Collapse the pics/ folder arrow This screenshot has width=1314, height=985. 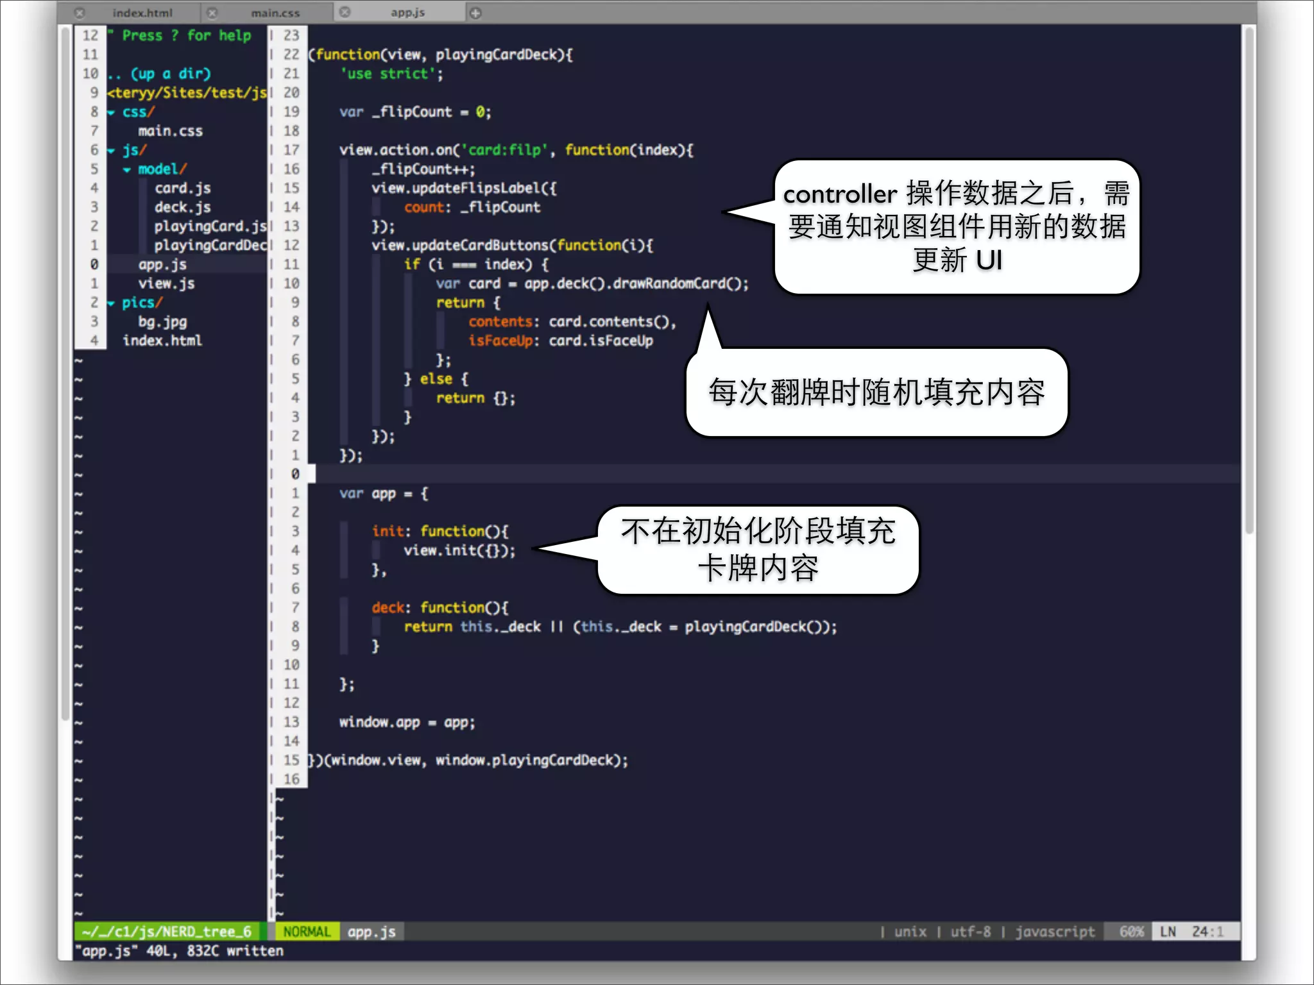[112, 303]
